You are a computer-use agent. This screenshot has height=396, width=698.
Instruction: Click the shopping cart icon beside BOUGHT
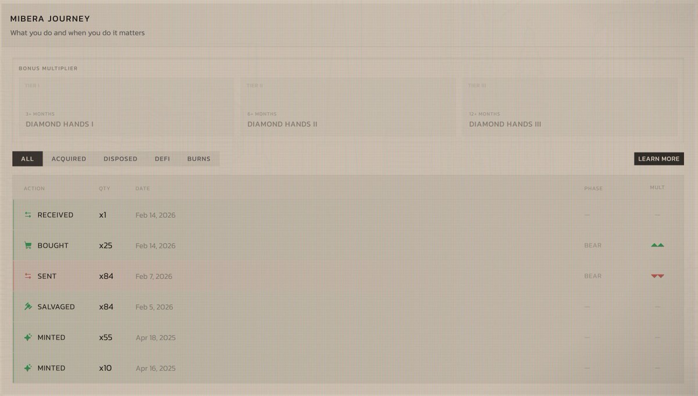tap(27, 246)
